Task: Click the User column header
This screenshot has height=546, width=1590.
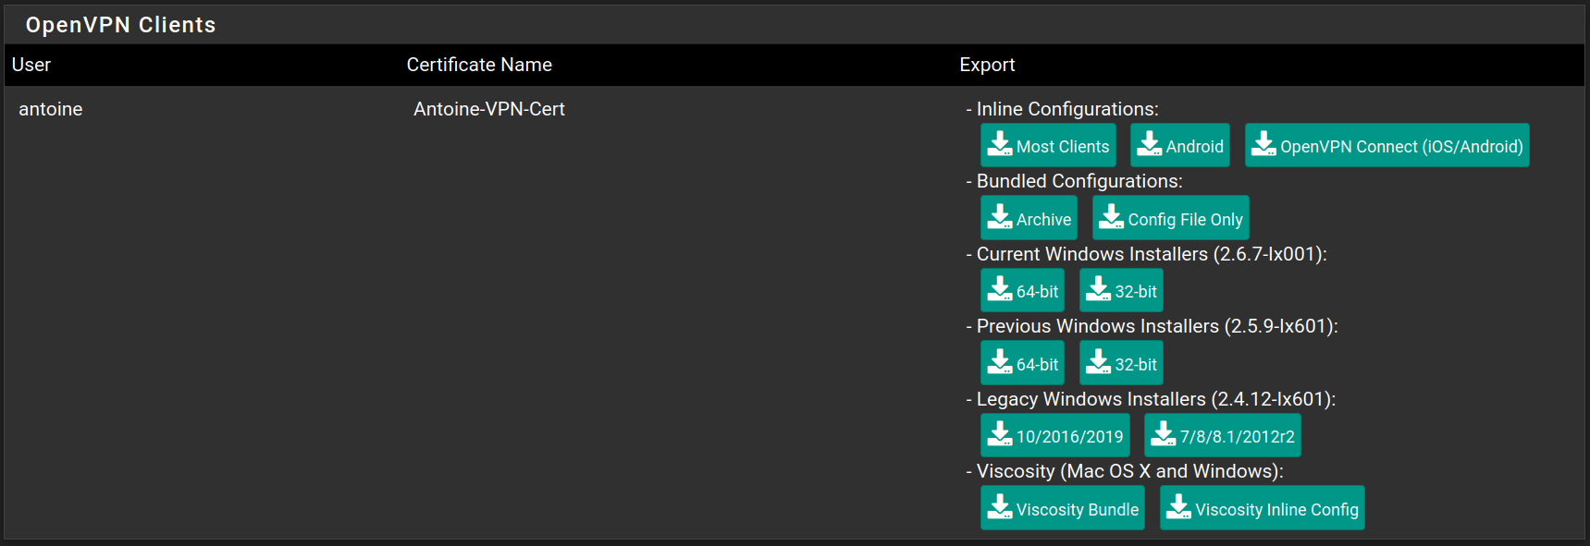Action: pyautogui.click(x=31, y=65)
